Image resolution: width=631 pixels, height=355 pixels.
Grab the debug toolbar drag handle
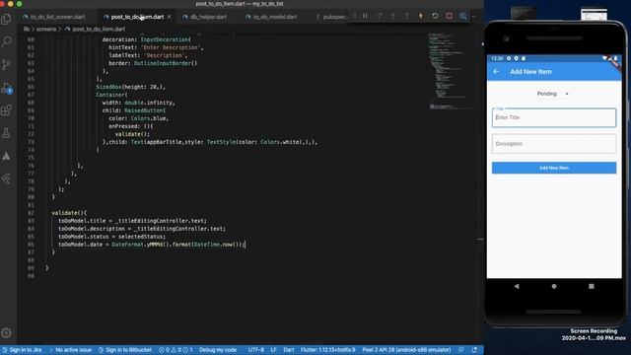tap(354, 16)
